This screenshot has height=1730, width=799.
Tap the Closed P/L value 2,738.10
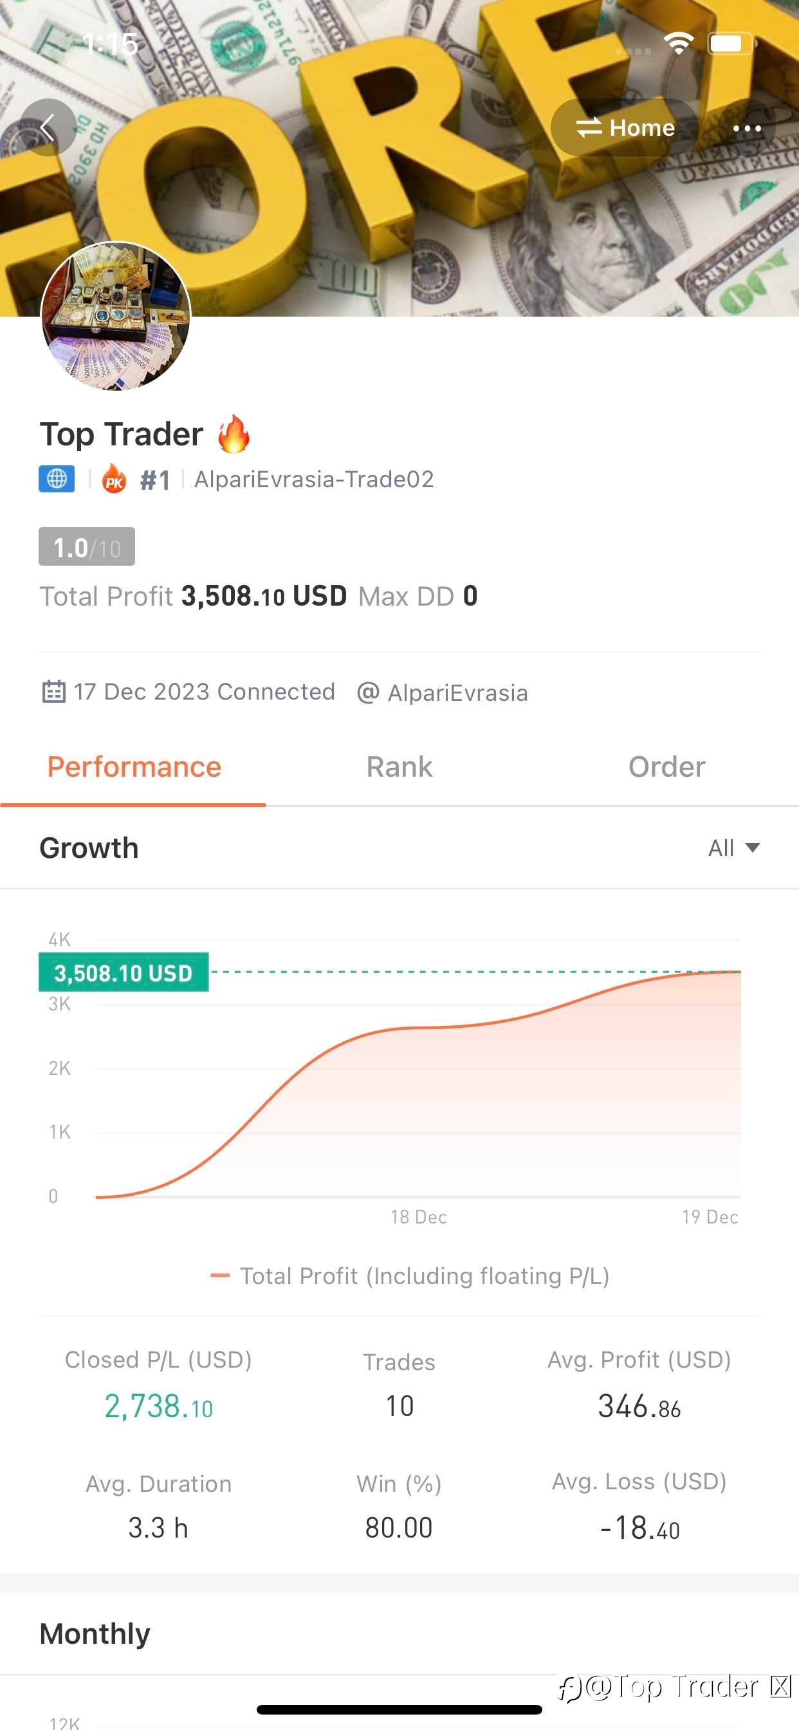158,1406
